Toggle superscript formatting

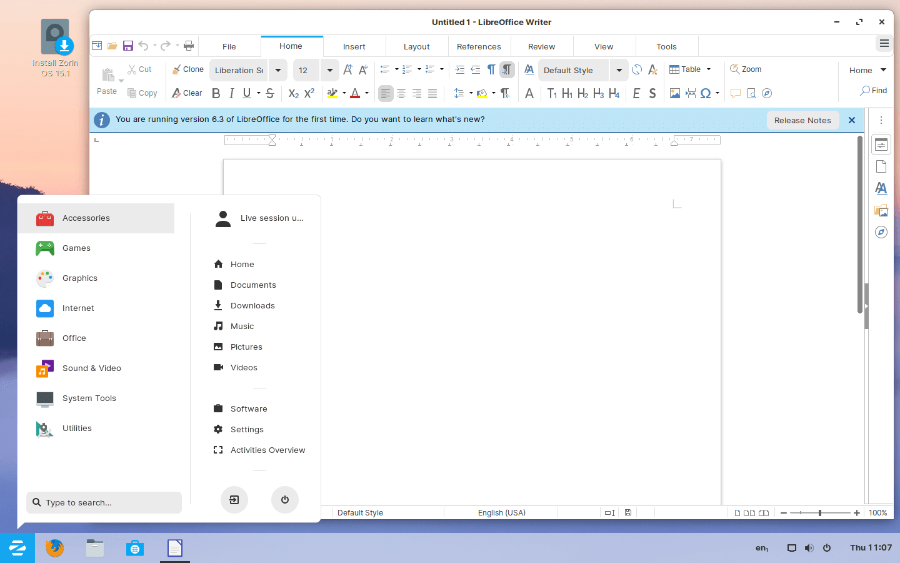309,93
